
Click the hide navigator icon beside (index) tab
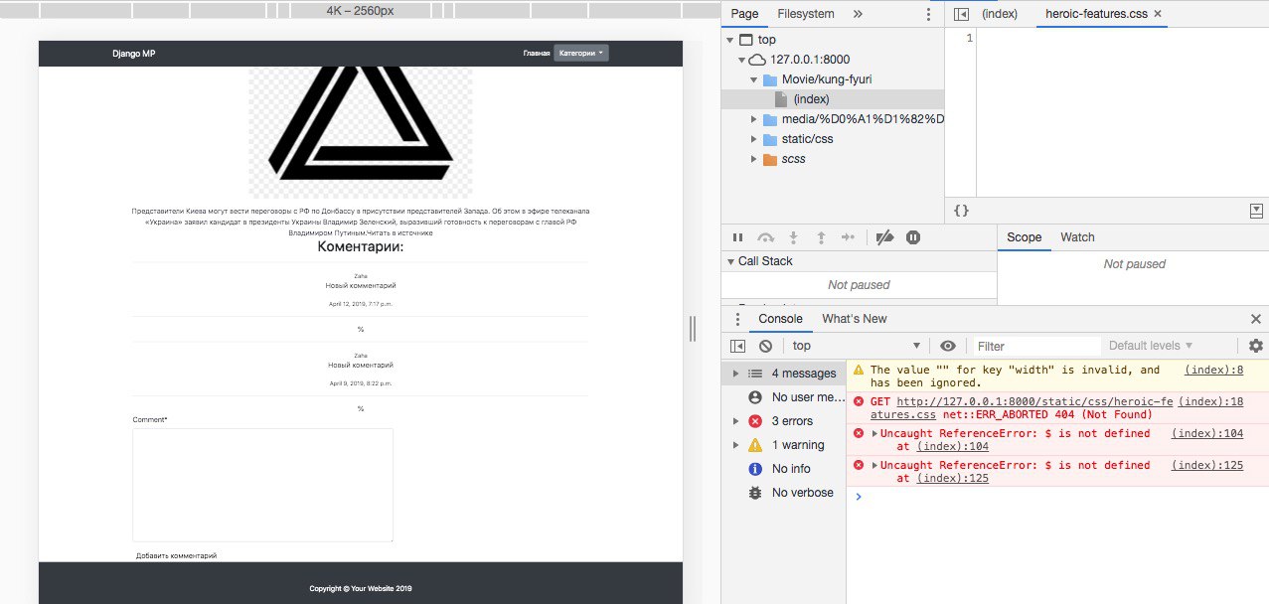(961, 14)
